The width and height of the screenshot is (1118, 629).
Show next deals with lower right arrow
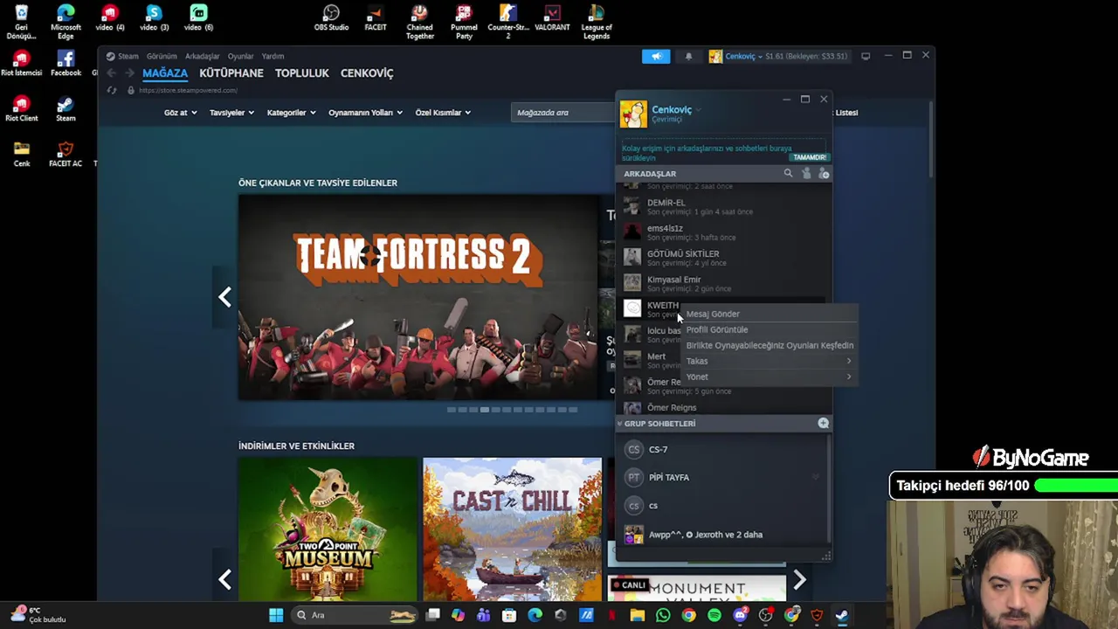point(799,579)
